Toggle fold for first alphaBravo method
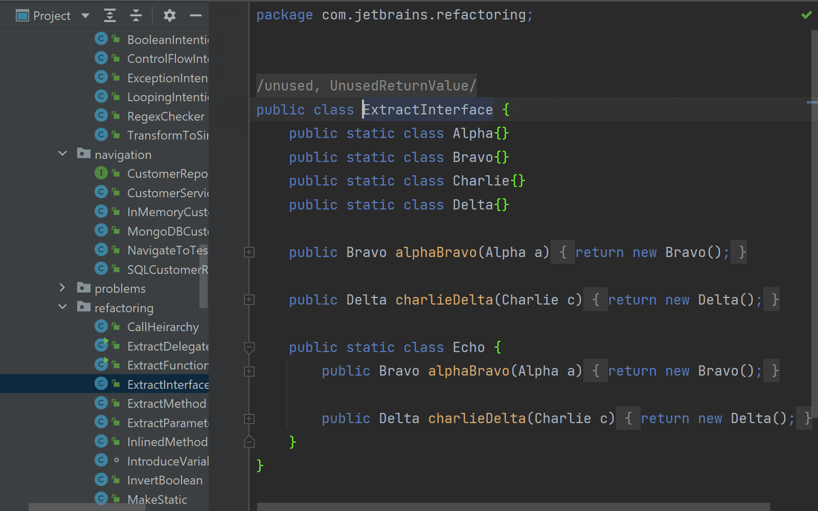Screen dimensions: 818x511 [x=249, y=252]
